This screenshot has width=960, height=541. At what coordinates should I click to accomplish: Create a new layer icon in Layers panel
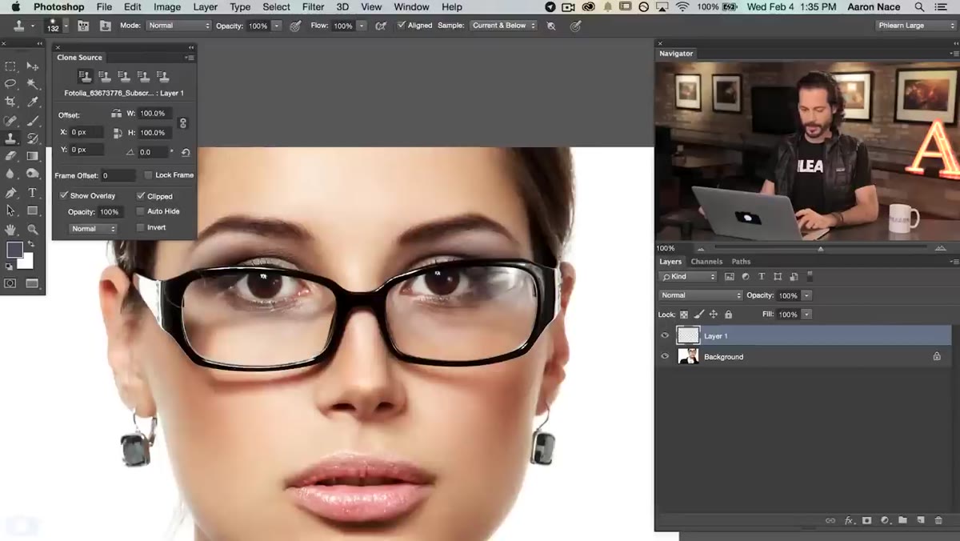[x=920, y=520]
